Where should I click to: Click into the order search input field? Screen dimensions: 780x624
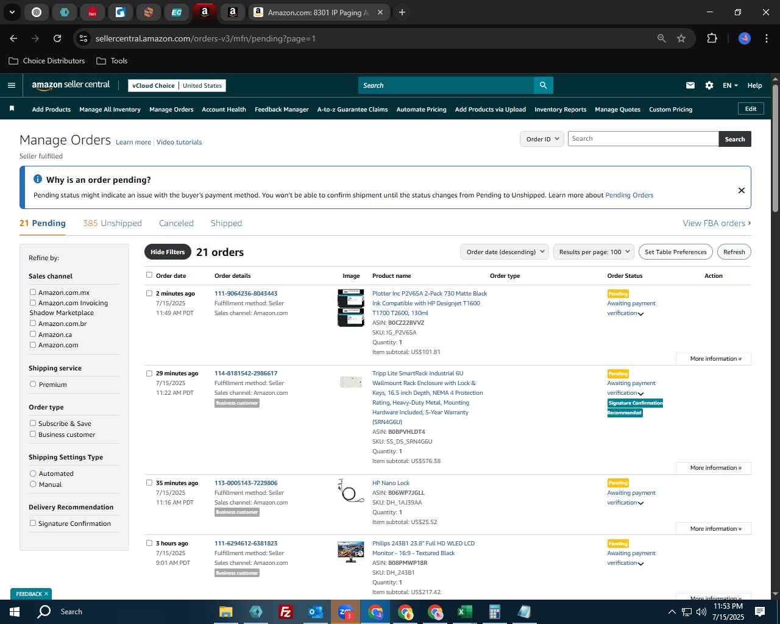pos(643,139)
